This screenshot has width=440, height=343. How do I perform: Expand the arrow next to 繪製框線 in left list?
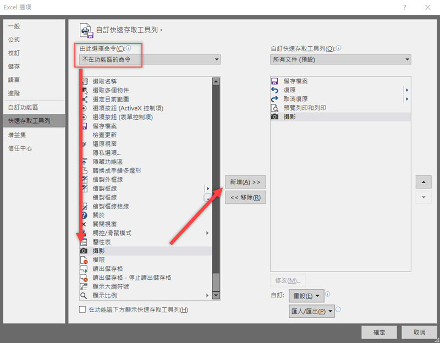[x=208, y=189]
